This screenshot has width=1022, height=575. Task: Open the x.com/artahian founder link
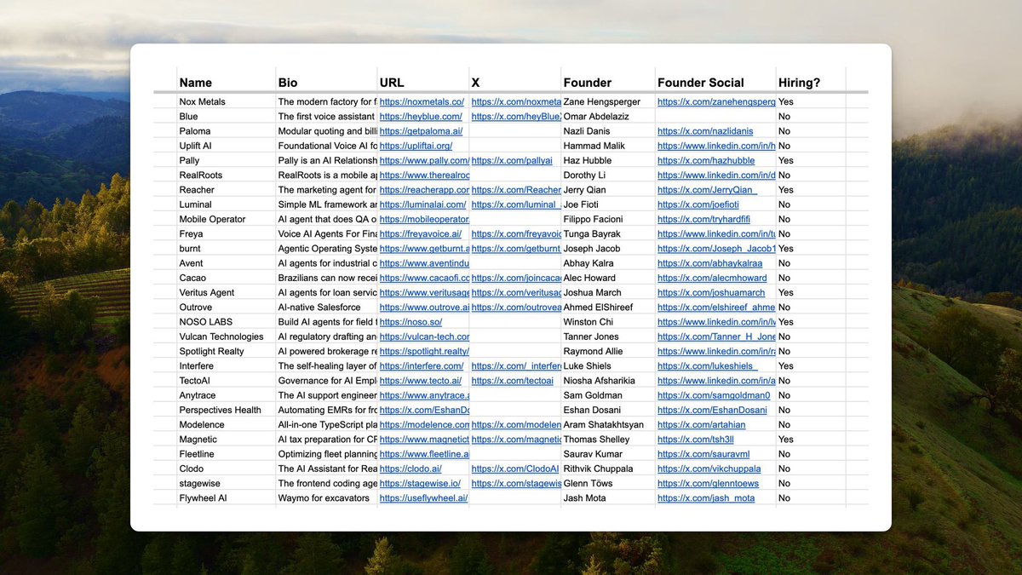[x=701, y=424]
